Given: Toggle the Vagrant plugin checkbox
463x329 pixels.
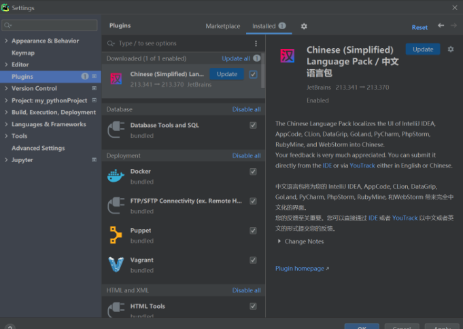Looking at the screenshot, I should [253, 260].
